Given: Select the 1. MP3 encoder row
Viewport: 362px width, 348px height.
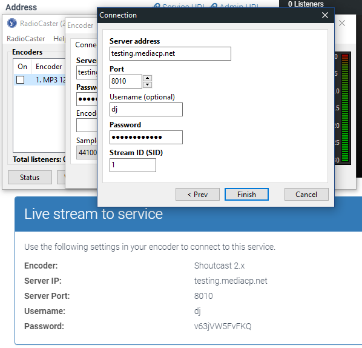Looking at the screenshot, I should 40,80.
